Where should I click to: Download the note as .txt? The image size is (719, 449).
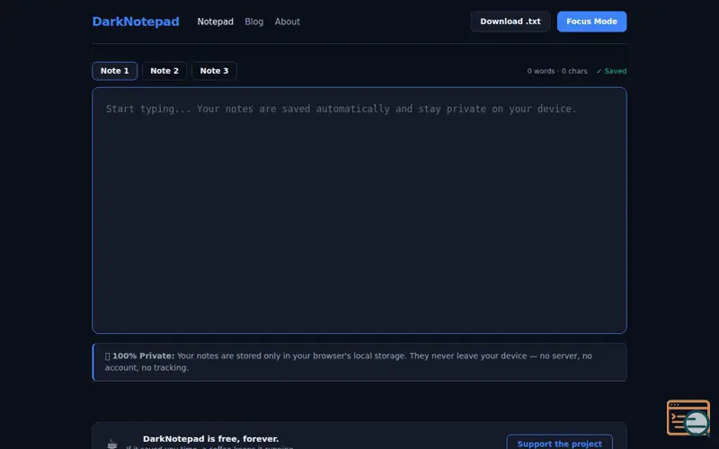click(510, 22)
